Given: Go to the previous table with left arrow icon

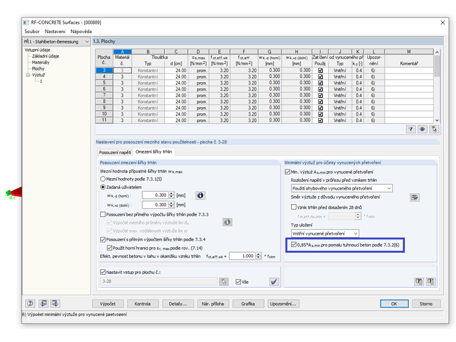Looking at the screenshot, I should click(43, 304).
